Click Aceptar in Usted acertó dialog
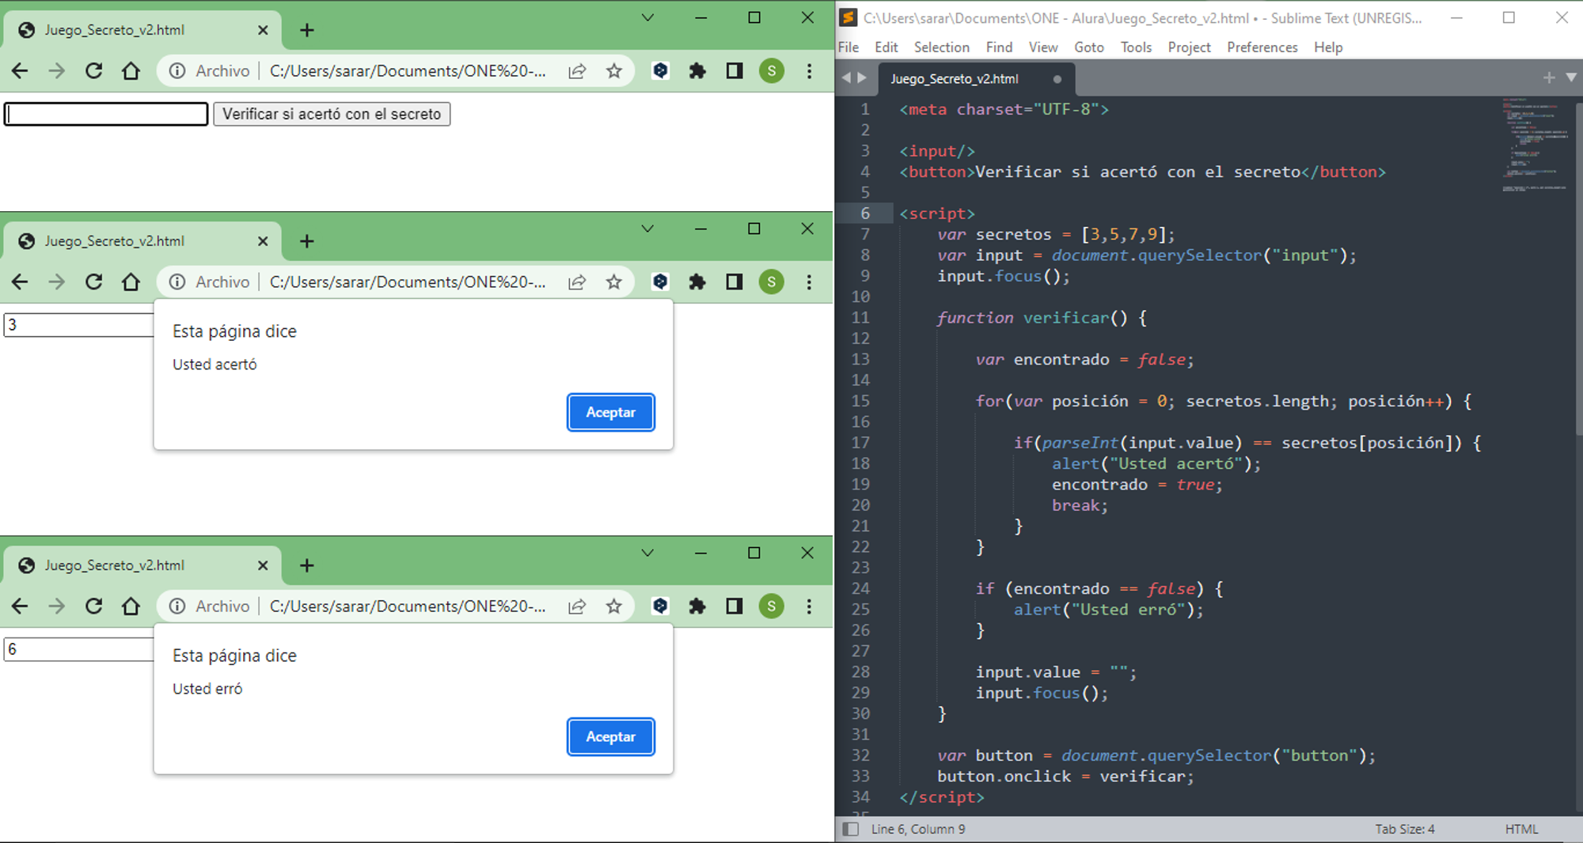Viewport: 1583px width, 843px height. point(610,412)
